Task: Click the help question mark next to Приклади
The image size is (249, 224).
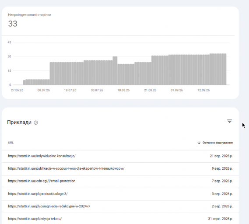Action: [x=36, y=122]
